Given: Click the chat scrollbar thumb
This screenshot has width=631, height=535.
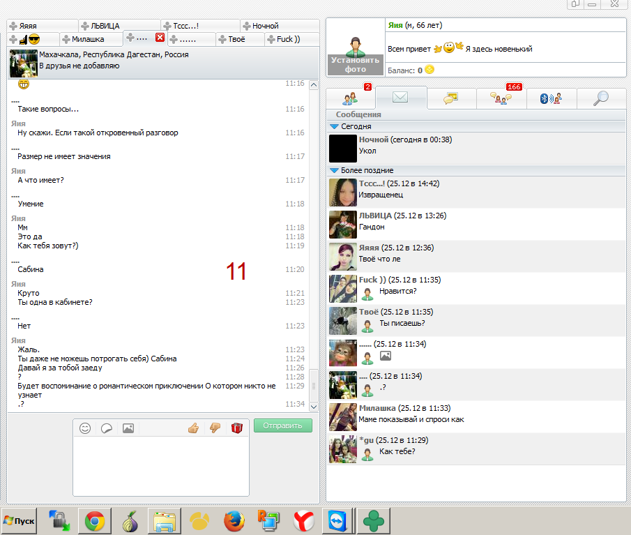Looking at the screenshot, I should pyautogui.click(x=314, y=385).
